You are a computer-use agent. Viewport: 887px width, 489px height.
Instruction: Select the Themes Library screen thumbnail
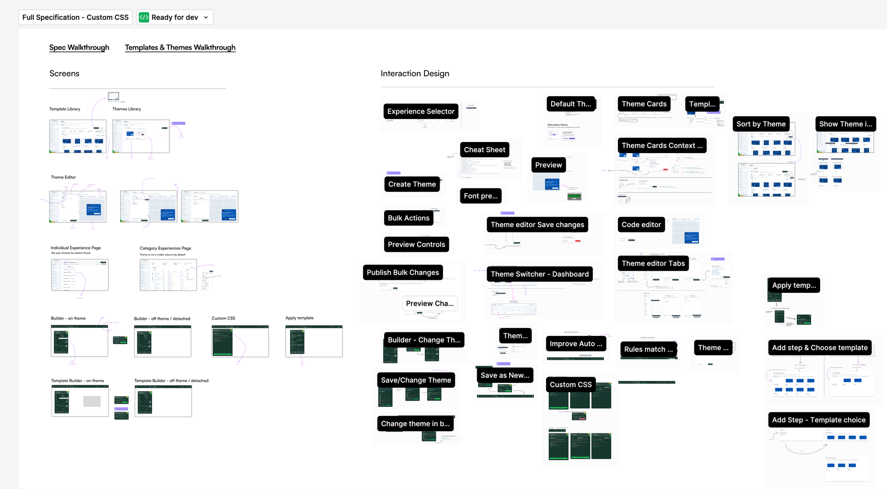[x=141, y=136]
